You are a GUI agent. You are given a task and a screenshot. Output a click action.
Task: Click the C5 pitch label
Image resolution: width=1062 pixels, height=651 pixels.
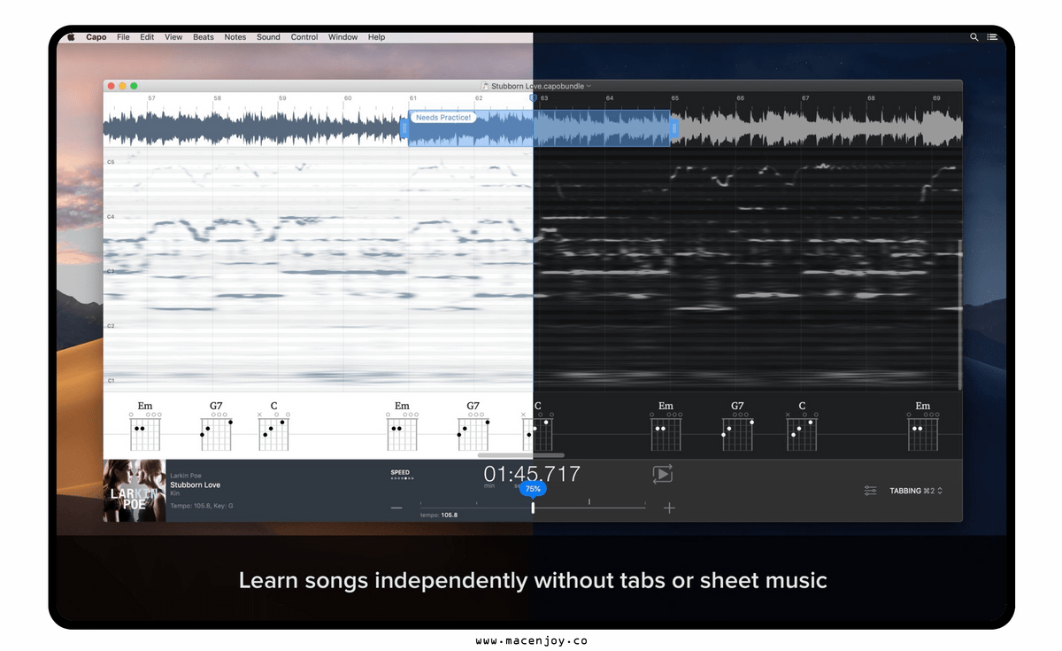(x=111, y=162)
